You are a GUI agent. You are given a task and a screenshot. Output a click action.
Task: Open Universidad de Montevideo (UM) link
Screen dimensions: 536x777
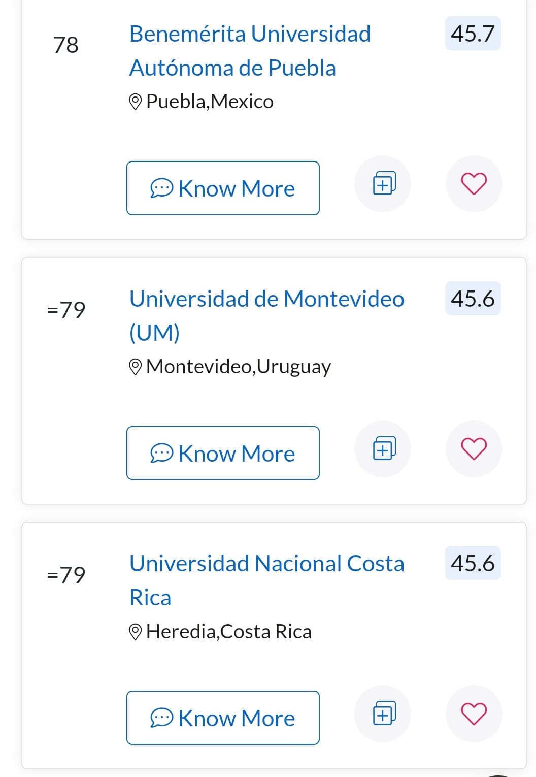[266, 315]
